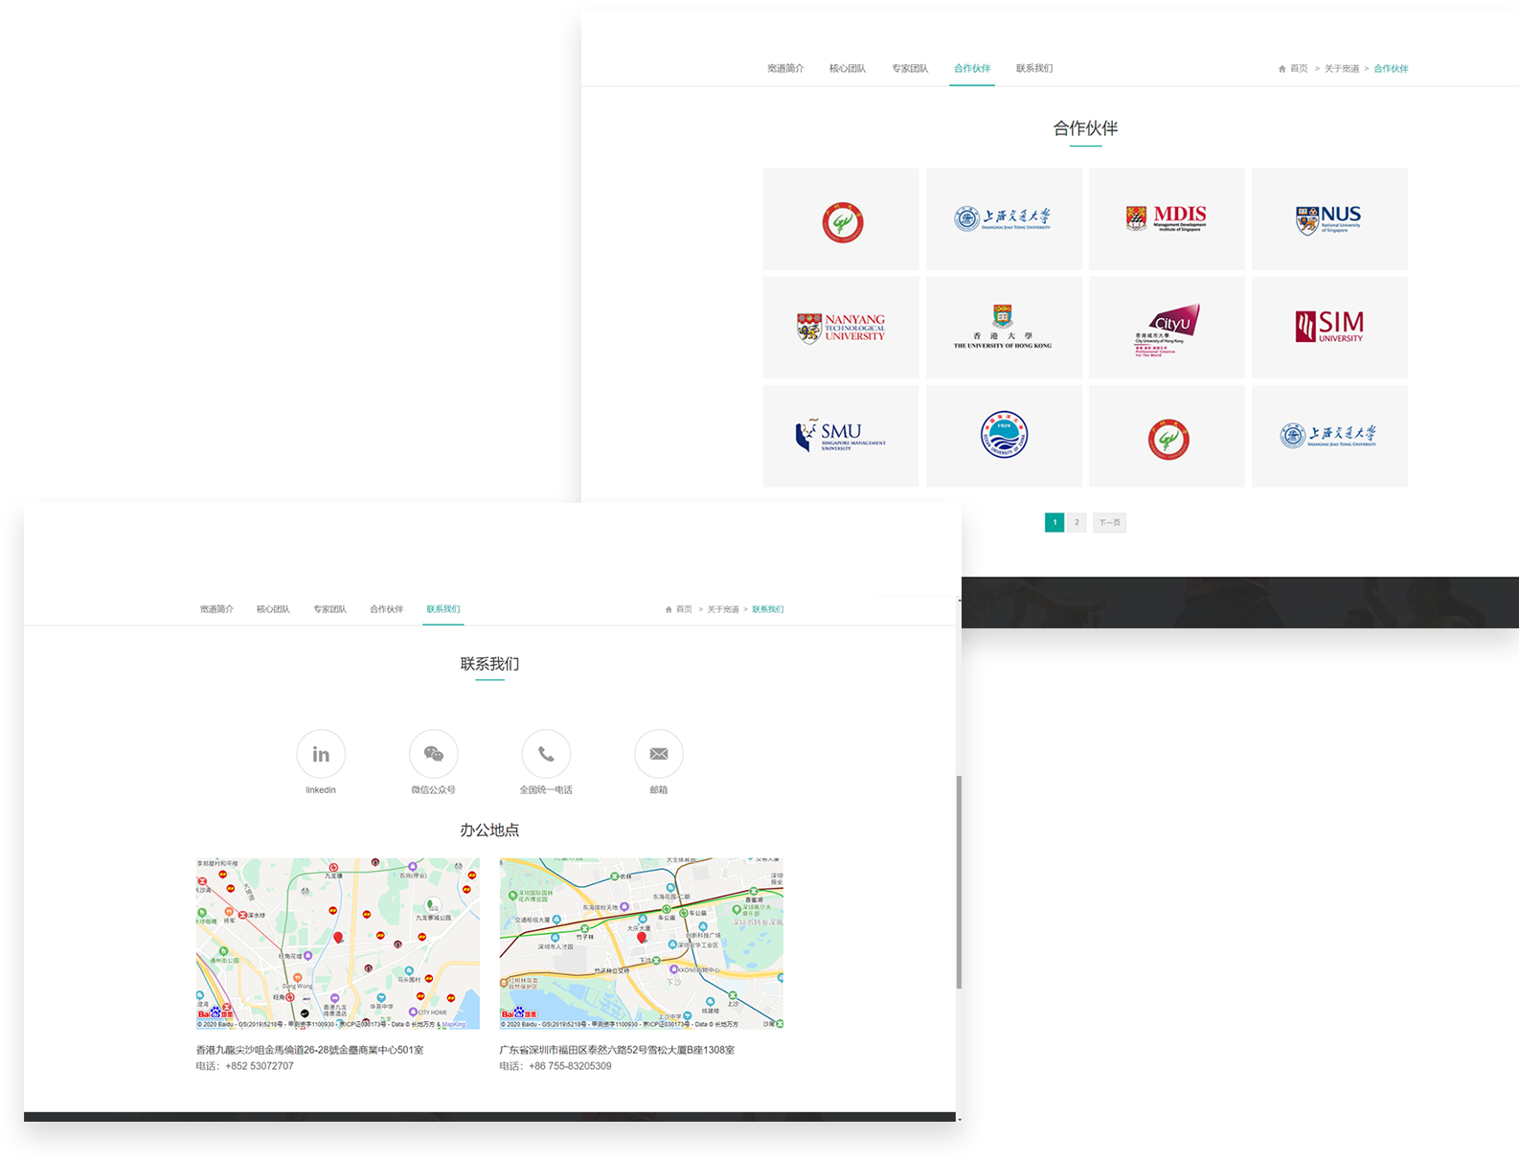
Task: Click the contact page vertical scrollbar
Action: [959, 881]
